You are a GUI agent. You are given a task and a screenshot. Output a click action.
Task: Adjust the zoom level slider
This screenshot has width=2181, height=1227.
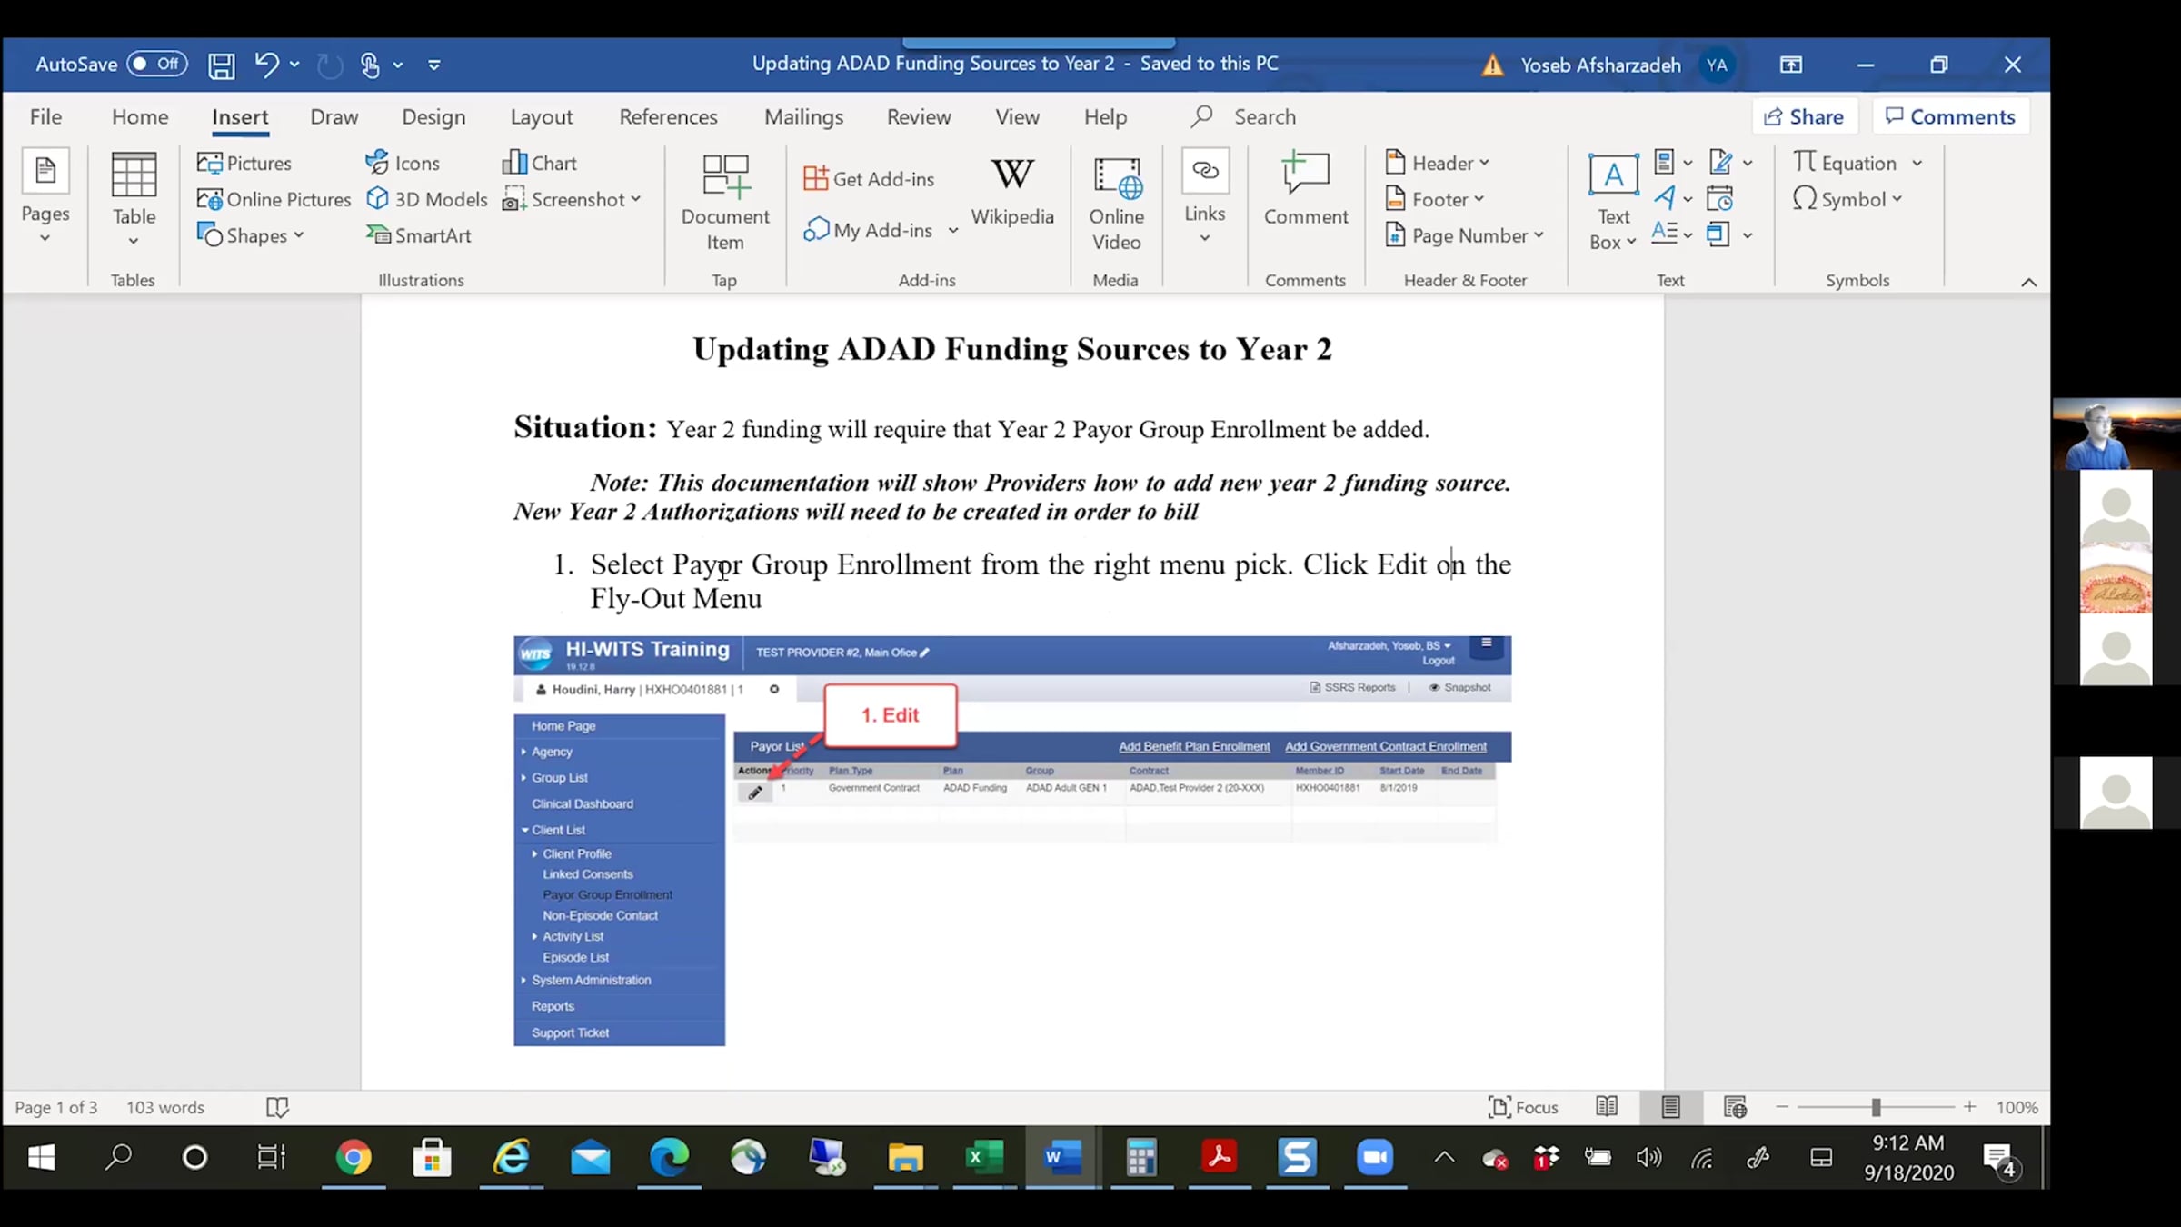pyautogui.click(x=1876, y=1107)
